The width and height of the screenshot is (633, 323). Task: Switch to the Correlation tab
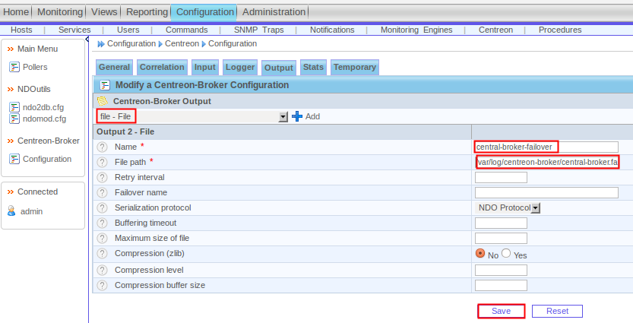click(162, 68)
